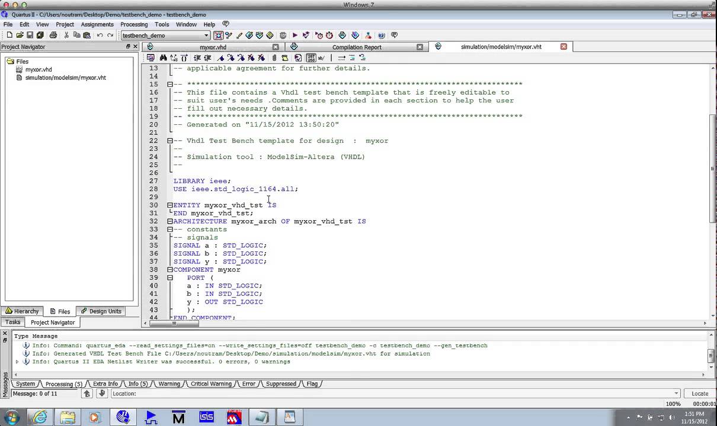Image resolution: width=717 pixels, height=426 pixels.
Task: Switch to the Compilation Report tab
Action: 357,47
